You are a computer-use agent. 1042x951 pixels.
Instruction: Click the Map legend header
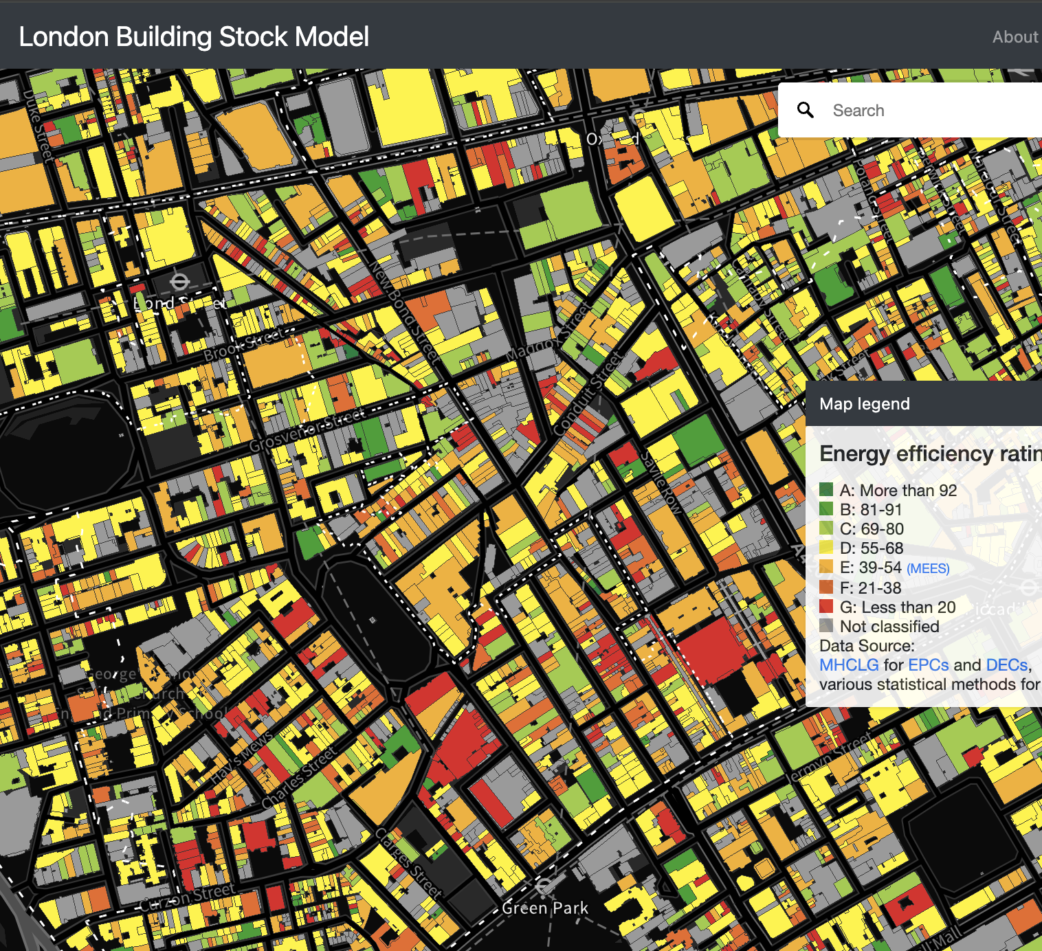click(x=924, y=403)
